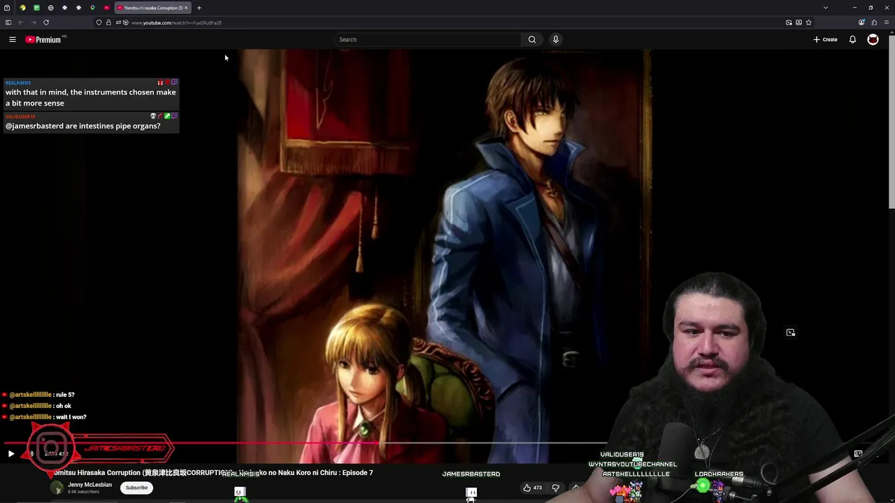Open the tracking protection shield icon
Screen dimensions: 895x503
[x=99, y=22]
